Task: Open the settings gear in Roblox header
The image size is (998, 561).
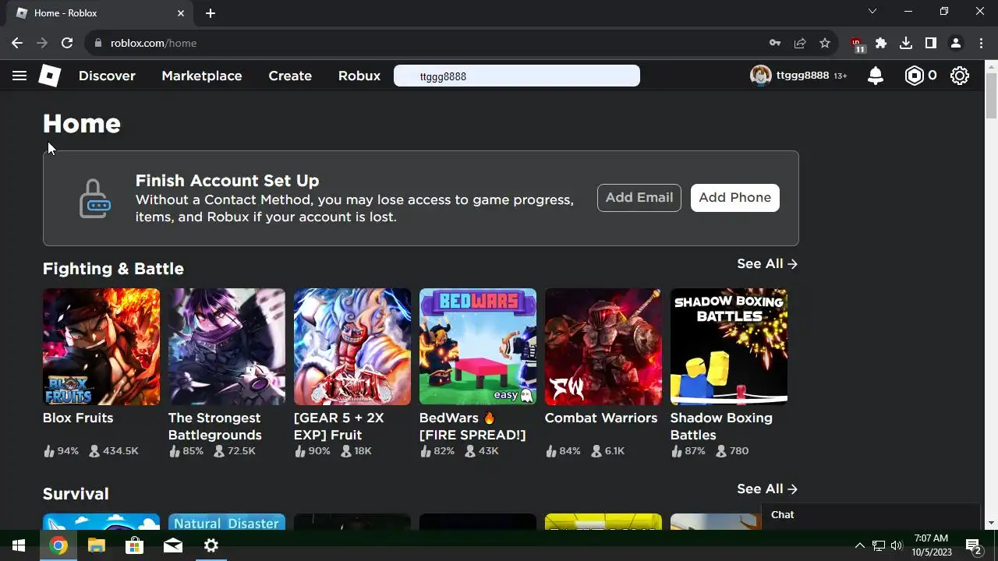Action: point(960,76)
